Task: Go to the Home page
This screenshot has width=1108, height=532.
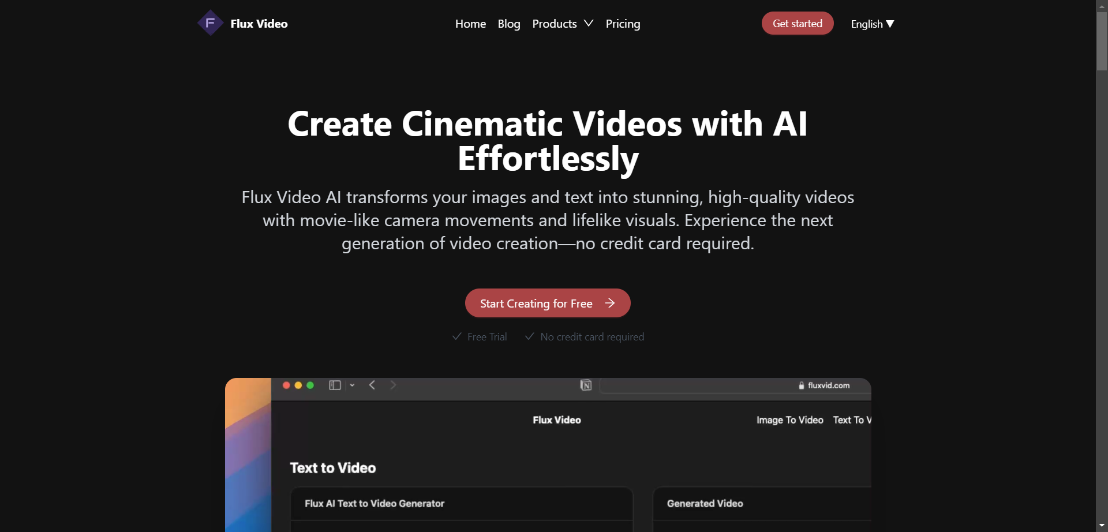Action: [x=470, y=24]
